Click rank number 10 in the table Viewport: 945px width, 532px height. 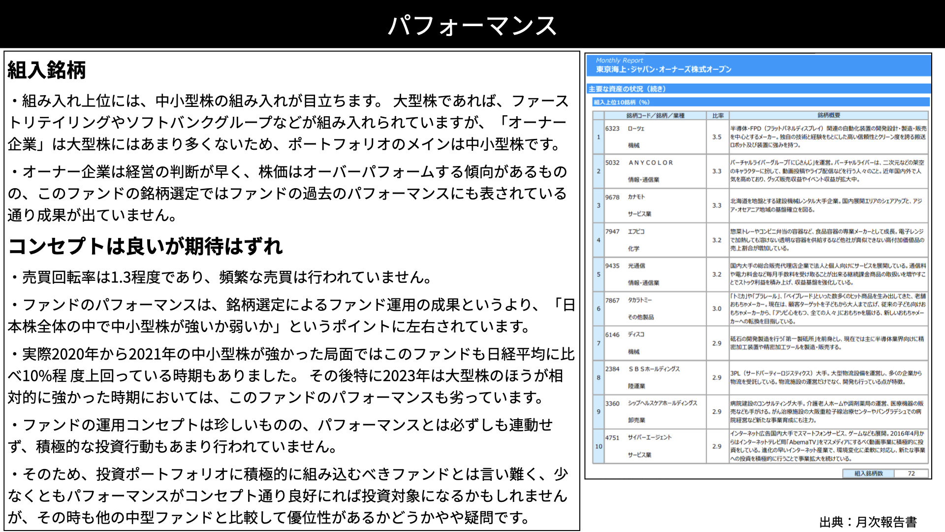pyautogui.click(x=598, y=446)
